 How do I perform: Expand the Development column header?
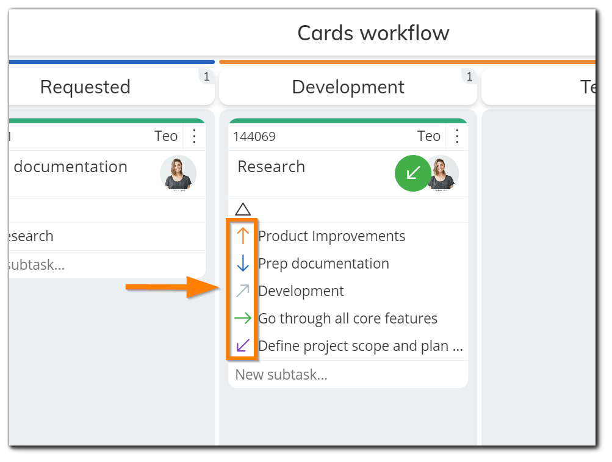tap(348, 87)
